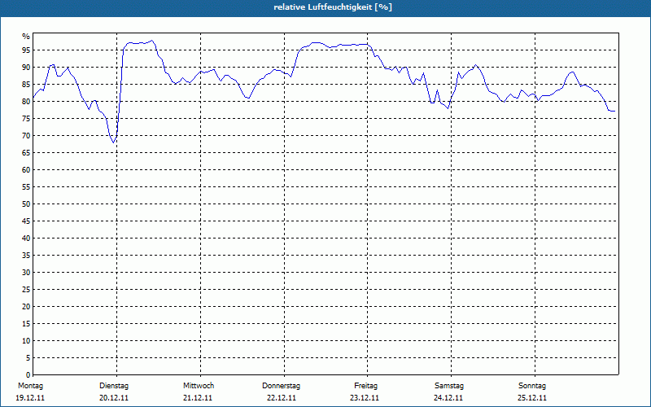Click the 25 y-axis value
This screenshot has width=651, height=407.
pos(26,290)
